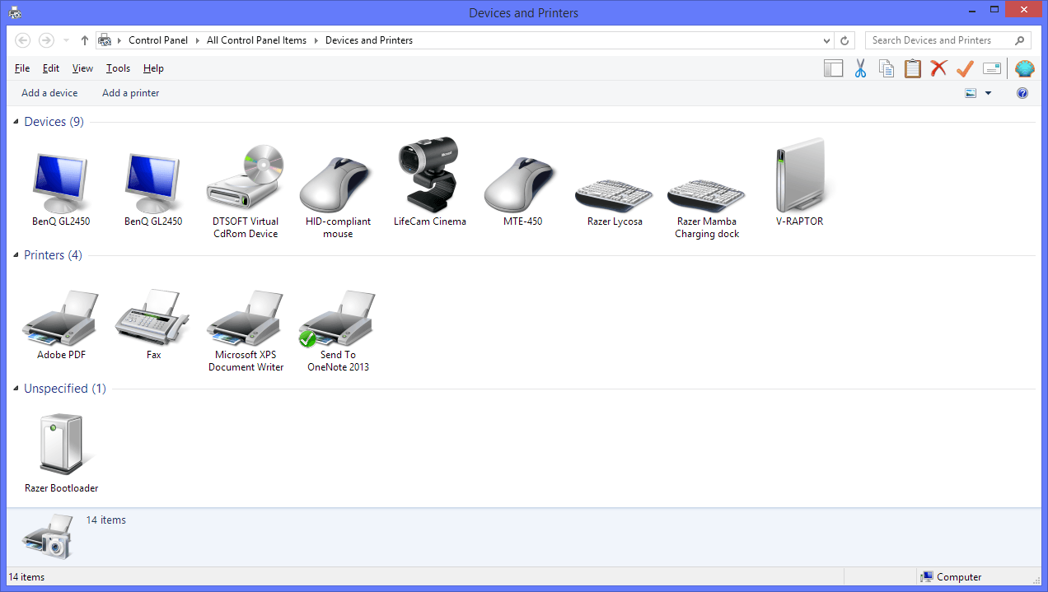Select the Razer Bootloader device
Viewport: 1048px width, 592px height.
62,454
